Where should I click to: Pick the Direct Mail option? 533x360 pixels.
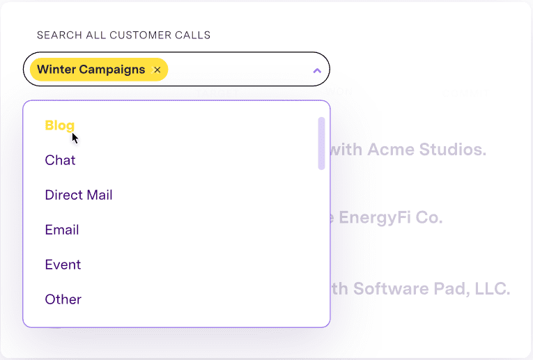[x=79, y=195]
